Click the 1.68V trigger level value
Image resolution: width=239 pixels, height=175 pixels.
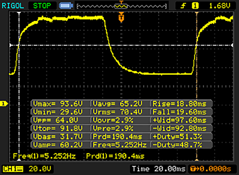(220, 6)
